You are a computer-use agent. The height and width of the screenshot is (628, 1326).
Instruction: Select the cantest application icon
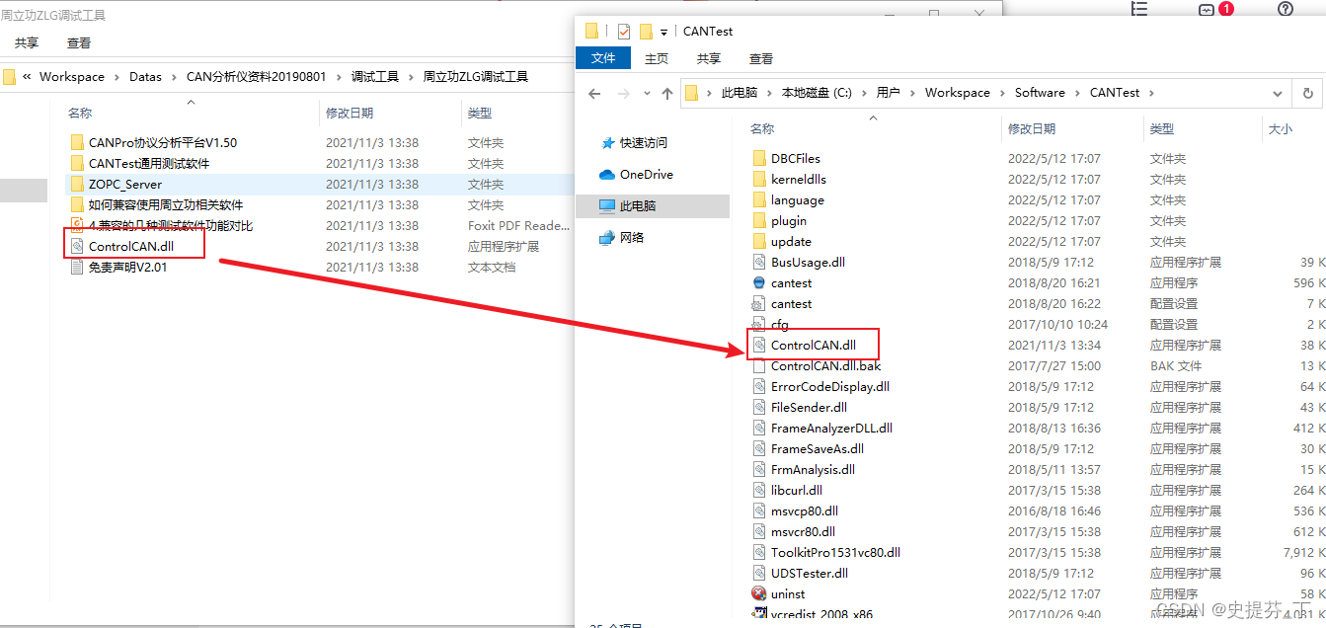[758, 282]
